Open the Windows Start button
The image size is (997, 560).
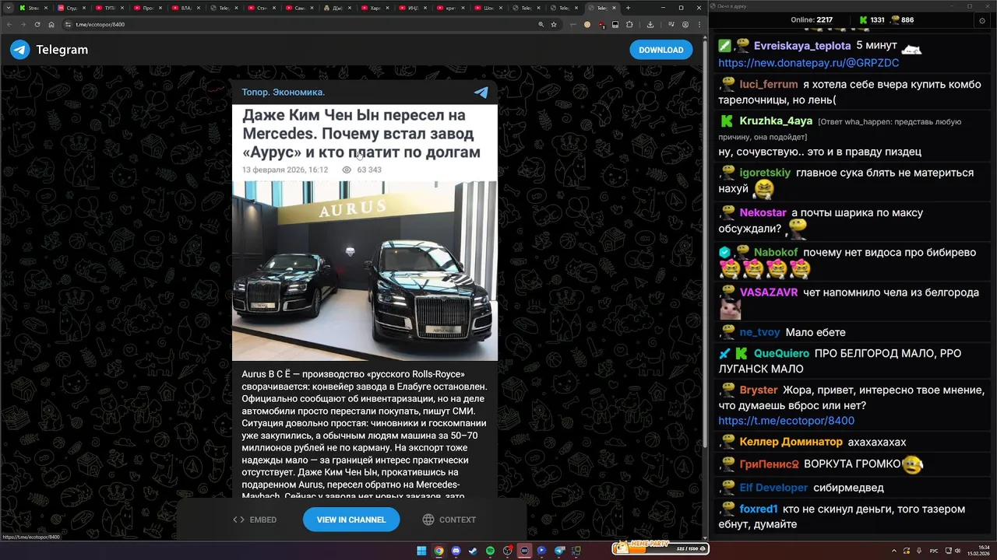pos(421,551)
